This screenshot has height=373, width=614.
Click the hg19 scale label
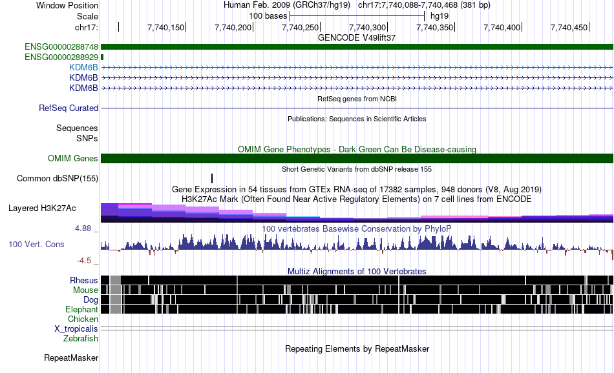[439, 16]
